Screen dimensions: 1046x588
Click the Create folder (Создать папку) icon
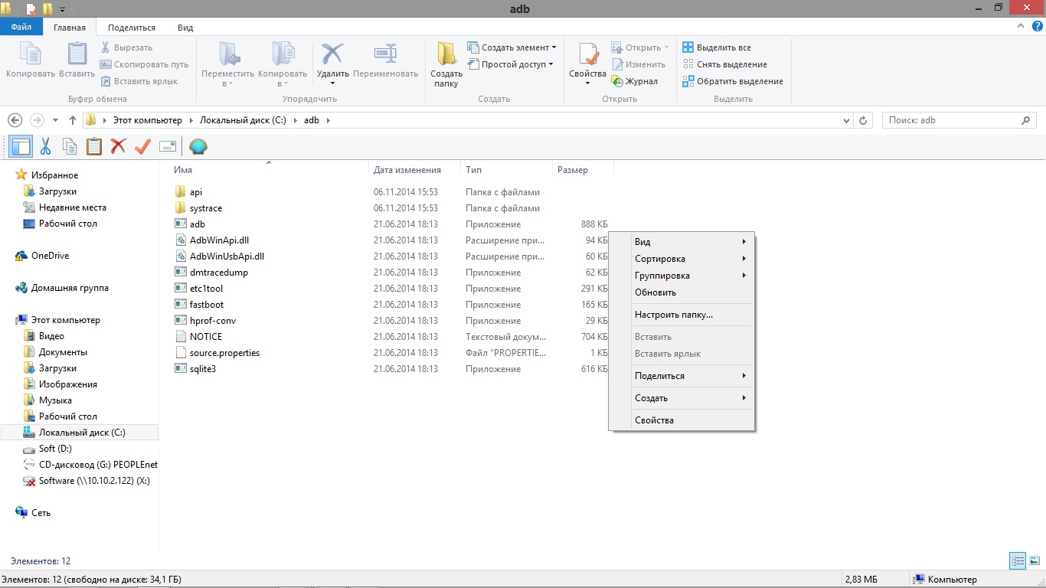[446, 60]
